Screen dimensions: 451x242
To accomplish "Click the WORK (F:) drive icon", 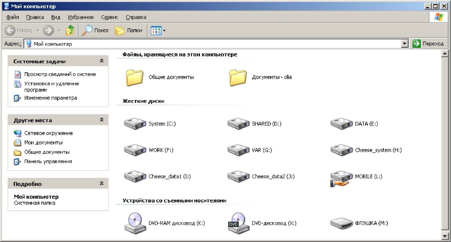I will tap(135, 150).
